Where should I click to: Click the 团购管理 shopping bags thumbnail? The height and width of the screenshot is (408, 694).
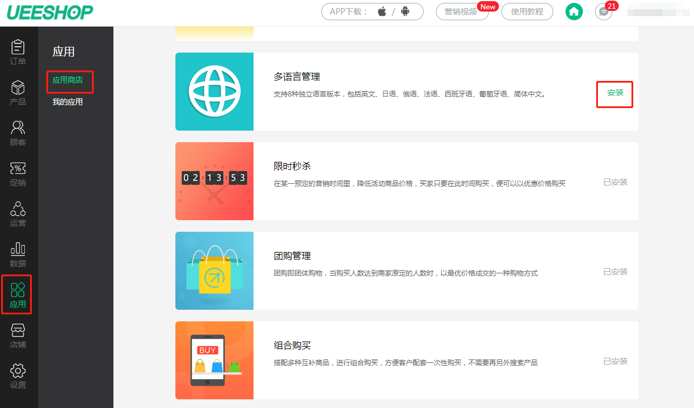pyautogui.click(x=214, y=270)
